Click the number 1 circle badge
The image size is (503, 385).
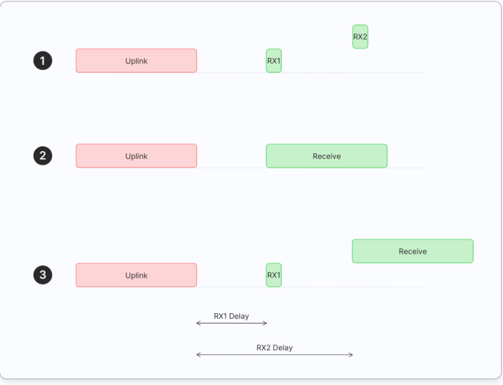click(x=43, y=61)
